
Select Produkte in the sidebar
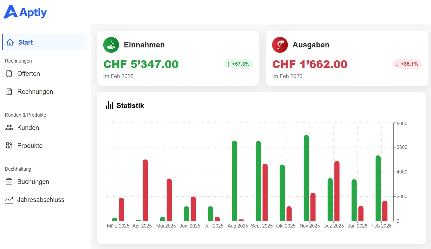click(x=30, y=146)
